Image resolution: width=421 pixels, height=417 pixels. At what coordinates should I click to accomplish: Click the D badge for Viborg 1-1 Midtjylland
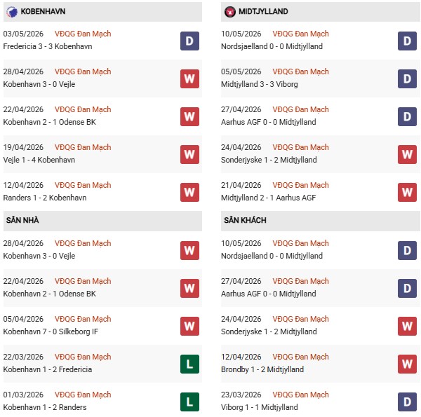(407, 402)
